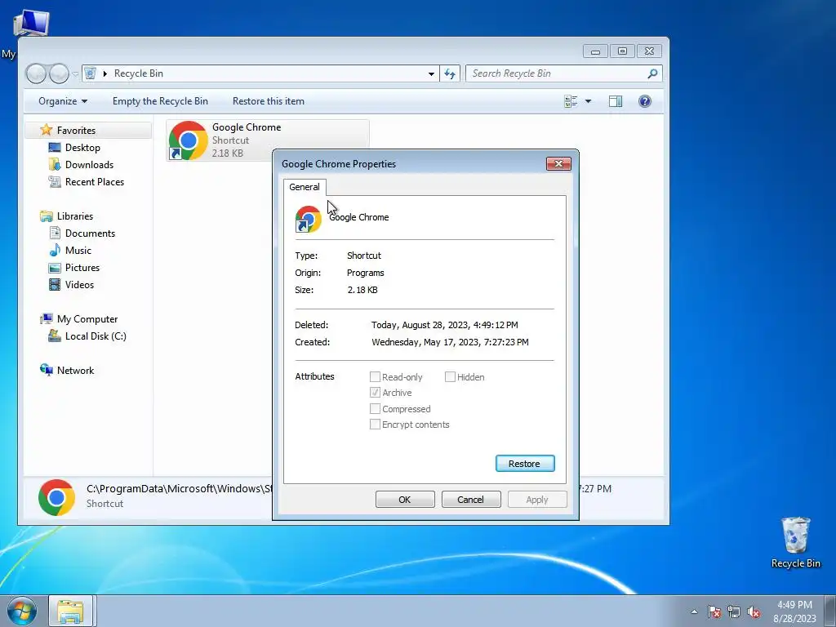Show hidden tray icons arrow
This screenshot has height=627, width=836.
[x=694, y=611]
